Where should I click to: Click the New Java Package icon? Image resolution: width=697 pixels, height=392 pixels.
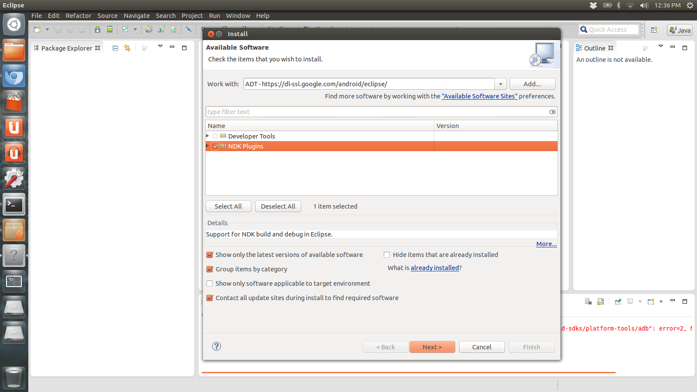click(x=149, y=30)
